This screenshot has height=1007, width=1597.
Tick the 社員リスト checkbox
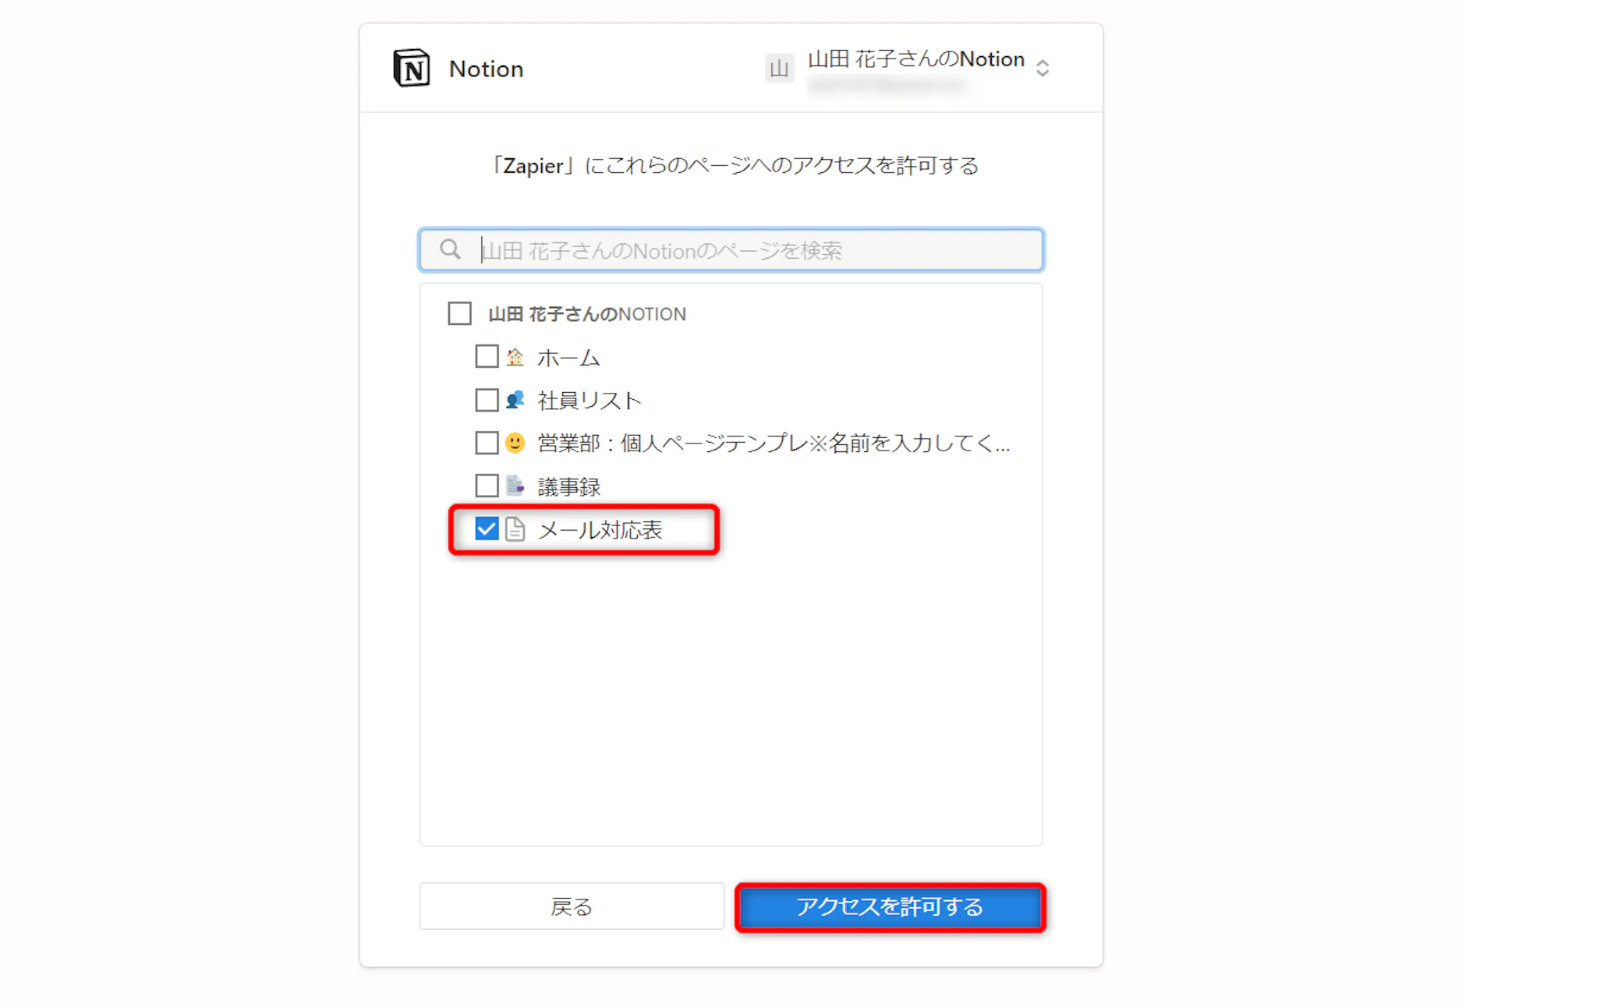click(x=487, y=400)
